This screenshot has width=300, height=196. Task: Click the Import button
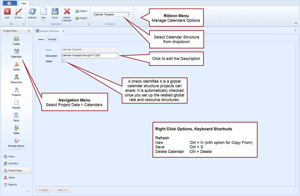(81, 11)
